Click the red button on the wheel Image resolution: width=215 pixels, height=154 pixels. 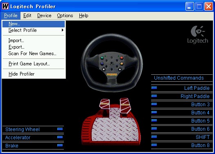tap(122, 58)
